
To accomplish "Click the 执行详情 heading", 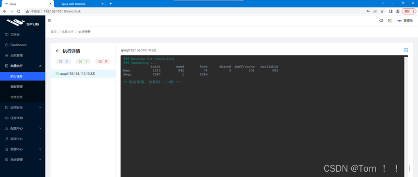I will [72, 51].
